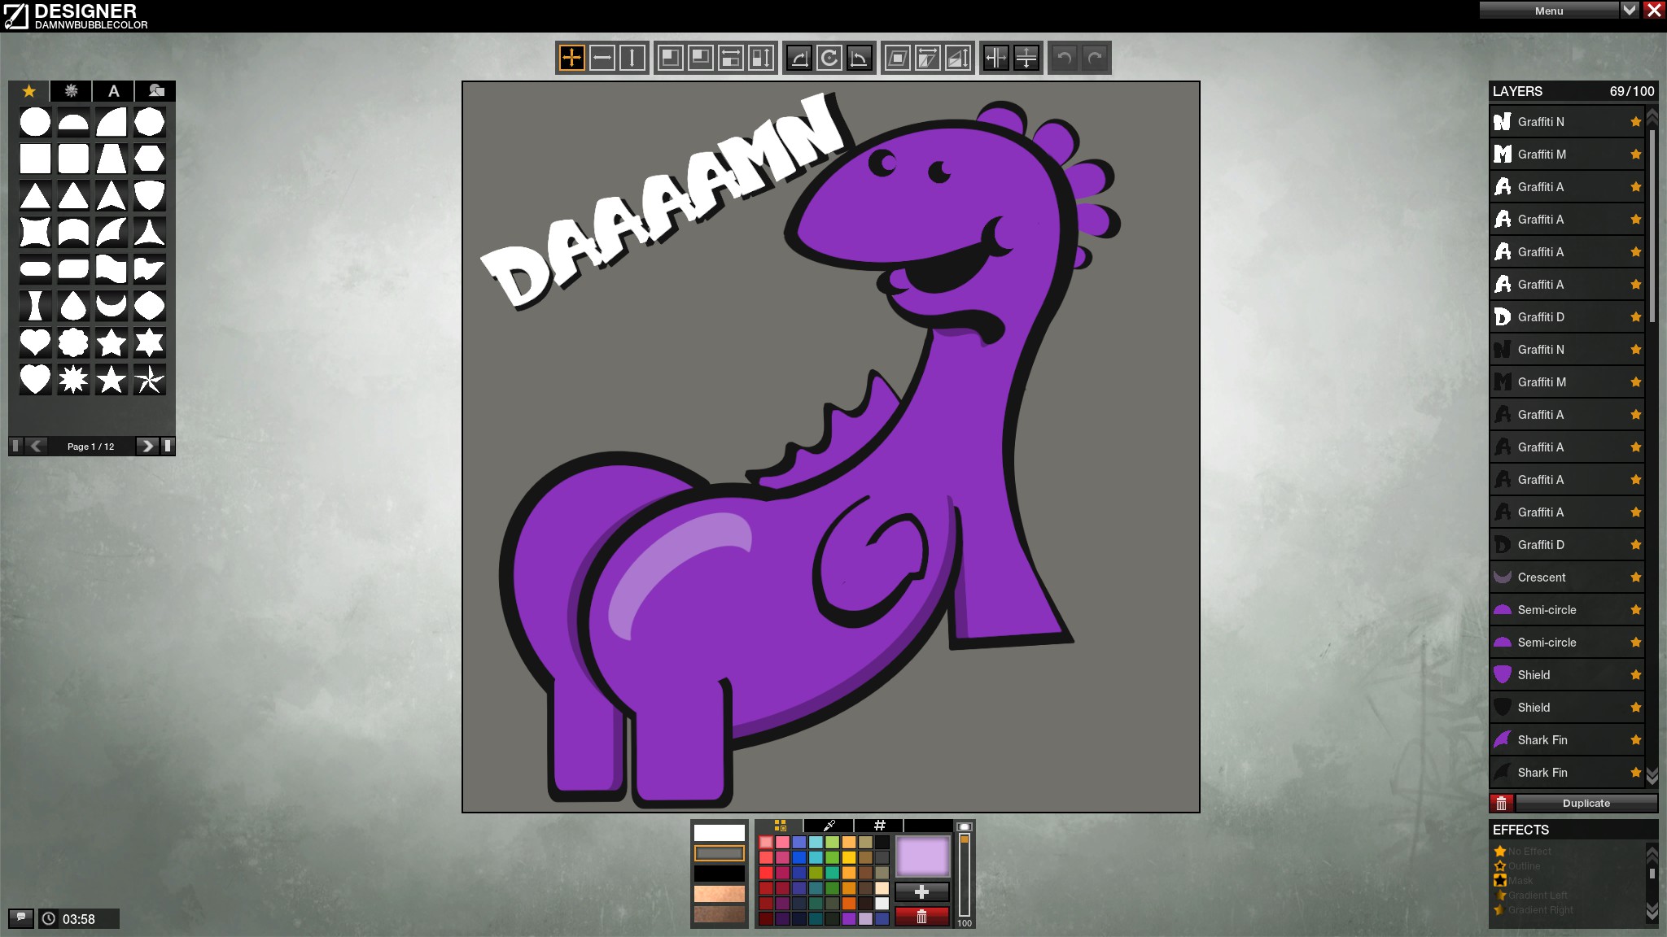Open the Menu dropdown arrow

coord(1630,11)
